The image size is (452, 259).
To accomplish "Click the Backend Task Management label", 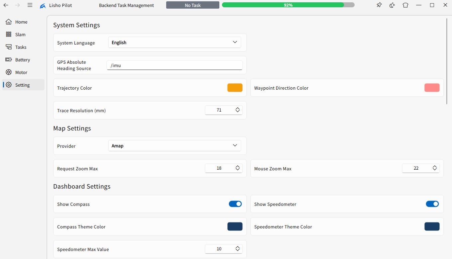I will tap(126, 5).
